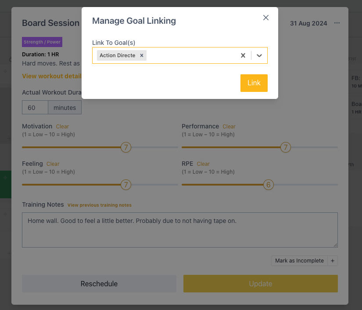The width and height of the screenshot is (362, 310).
Task: Open the three-dot session options menu
Action: click(337, 23)
